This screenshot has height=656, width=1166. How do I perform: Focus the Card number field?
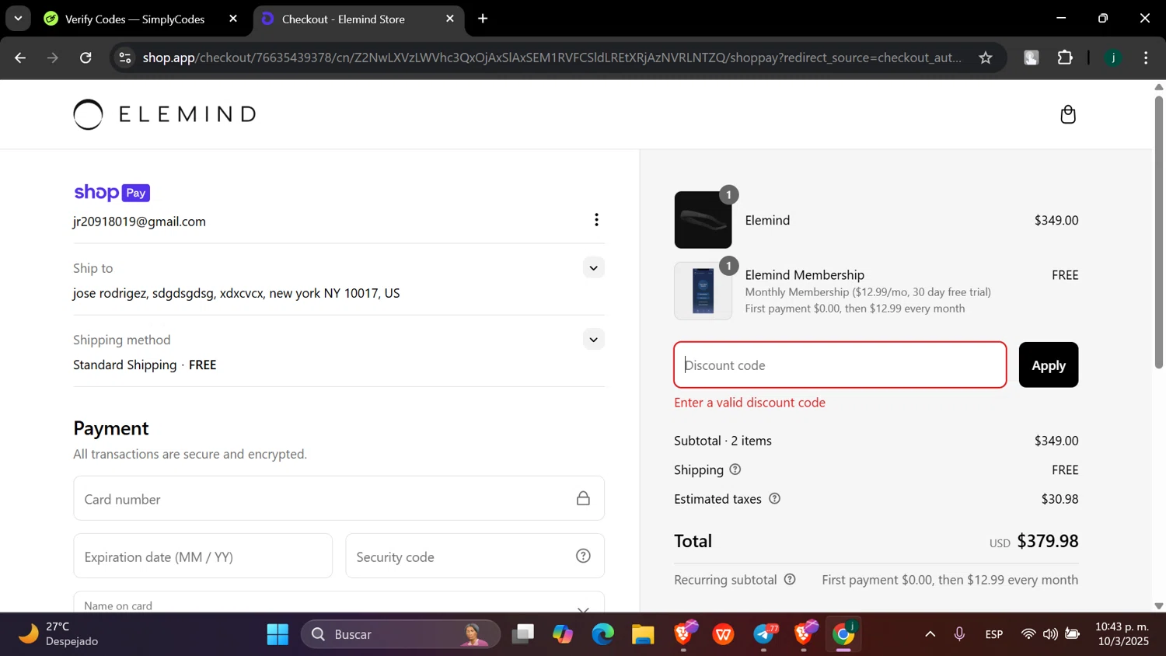click(x=339, y=498)
